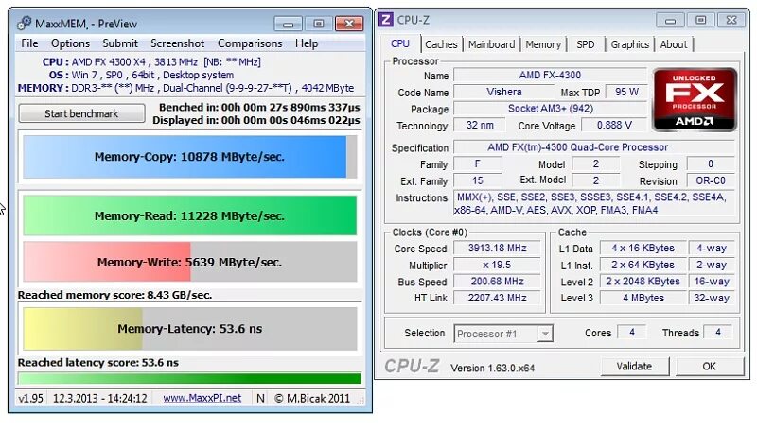
Task: Click the Cores count value field
Action: 631,332
